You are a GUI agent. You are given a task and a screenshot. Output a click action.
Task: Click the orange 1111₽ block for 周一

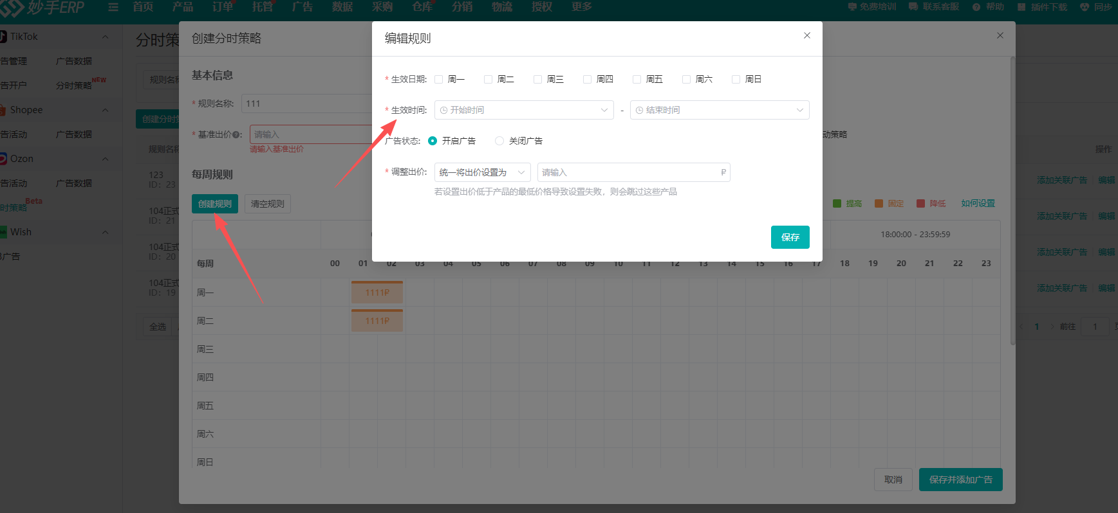point(377,292)
